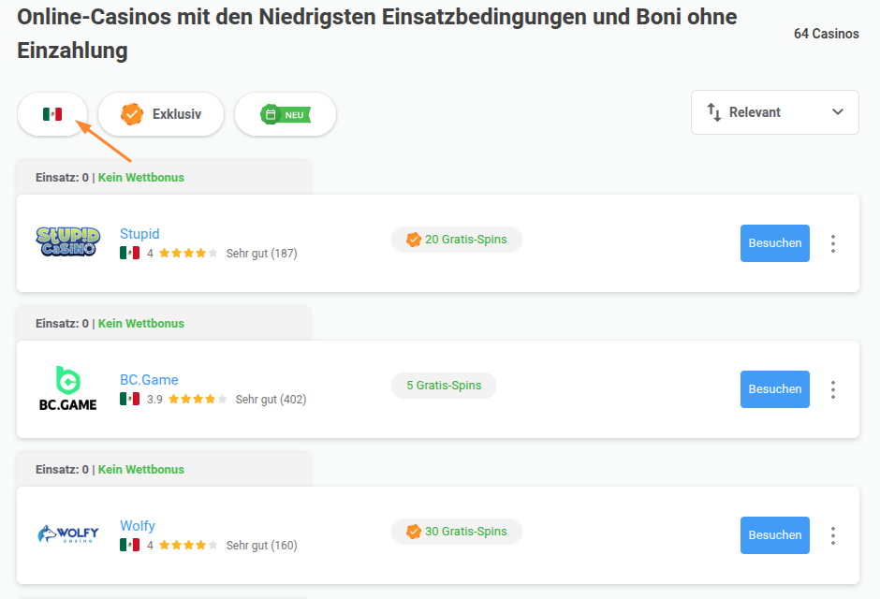This screenshot has width=880, height=599.
Task: Click the sort arrows icon
Action: click(714, 112)
